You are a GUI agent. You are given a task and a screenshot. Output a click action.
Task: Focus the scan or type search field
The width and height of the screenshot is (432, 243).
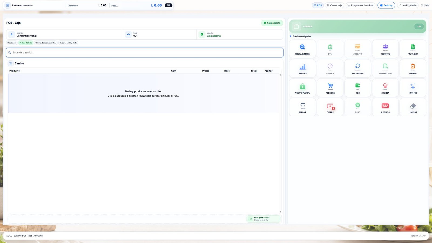coord(145,53)
